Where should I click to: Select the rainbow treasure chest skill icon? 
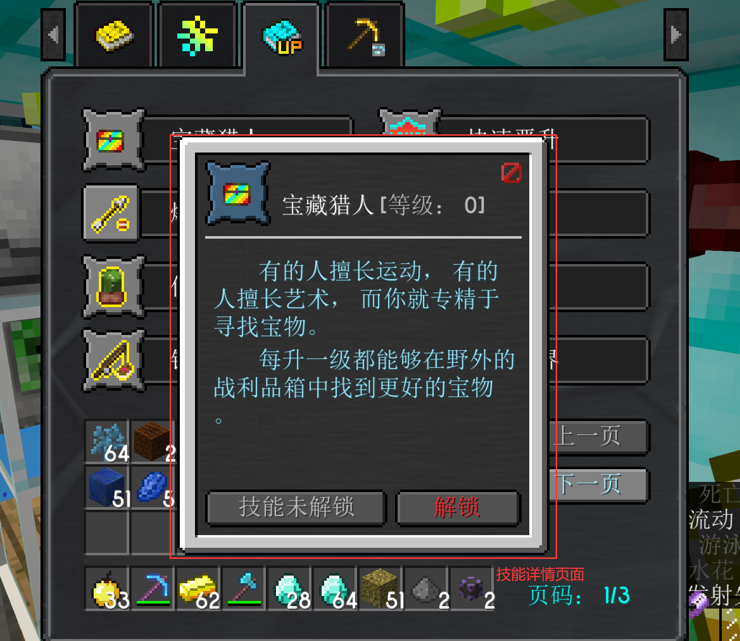pyautogui.click(x=113, y=140)
